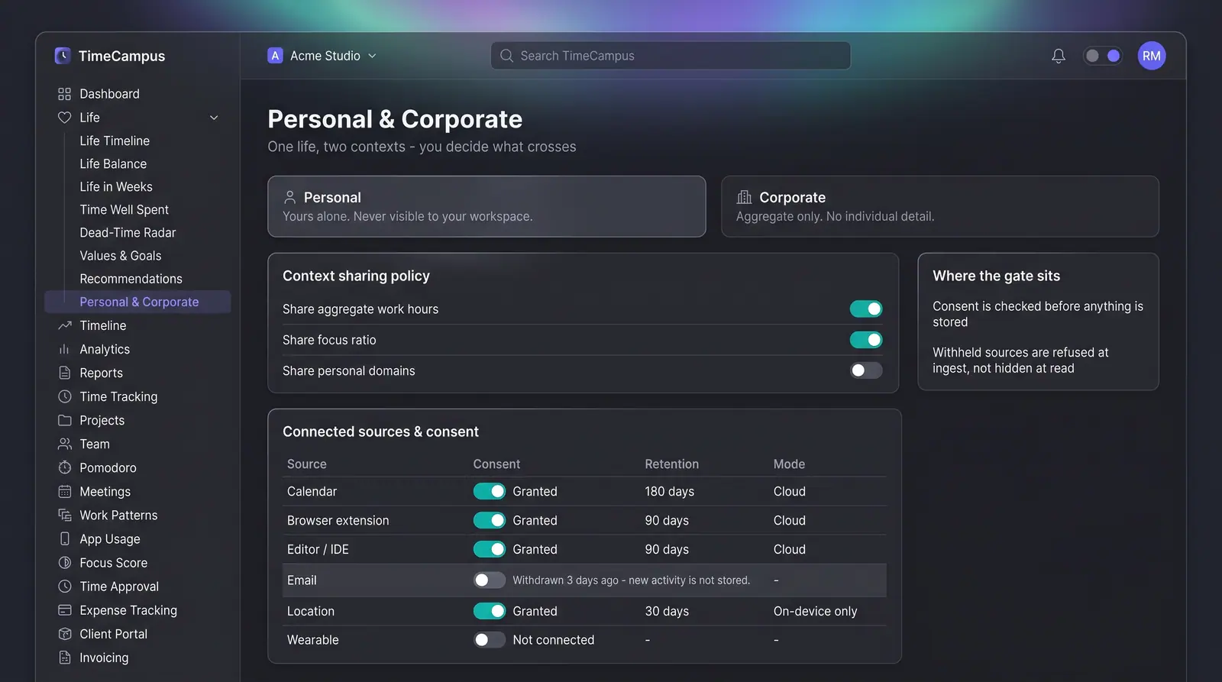Open Dashboard via its grid icon

[64, 94]
